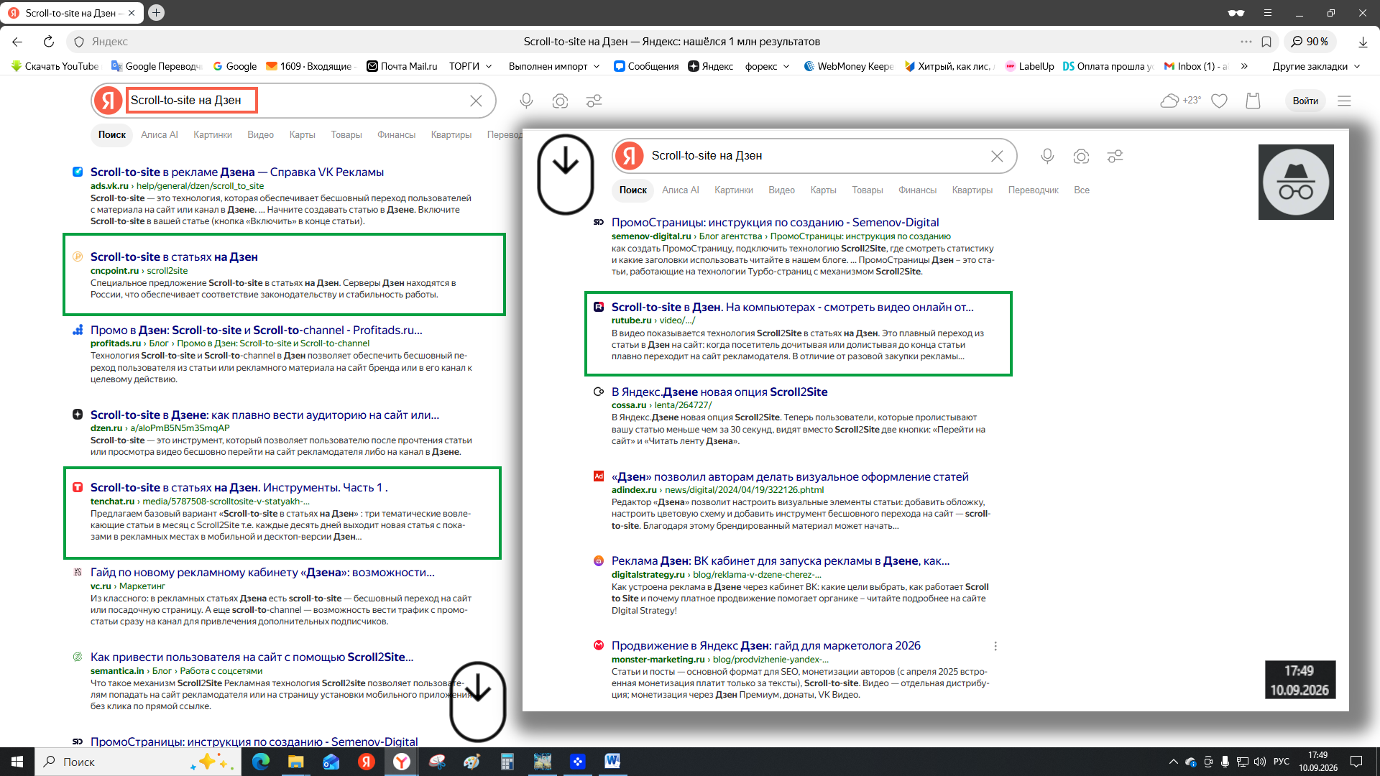Open Google bookmark in bookmarks bar

click(234, 66)
